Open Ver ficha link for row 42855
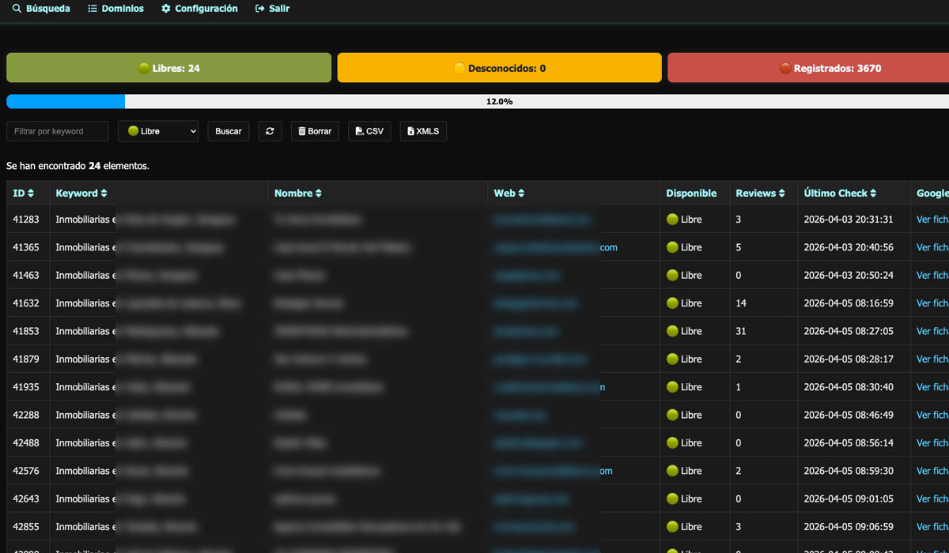 click(932, 526)
